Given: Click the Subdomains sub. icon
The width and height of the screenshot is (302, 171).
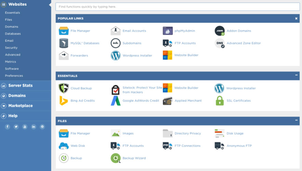Looking at the screenshot, I should (116, 43).
